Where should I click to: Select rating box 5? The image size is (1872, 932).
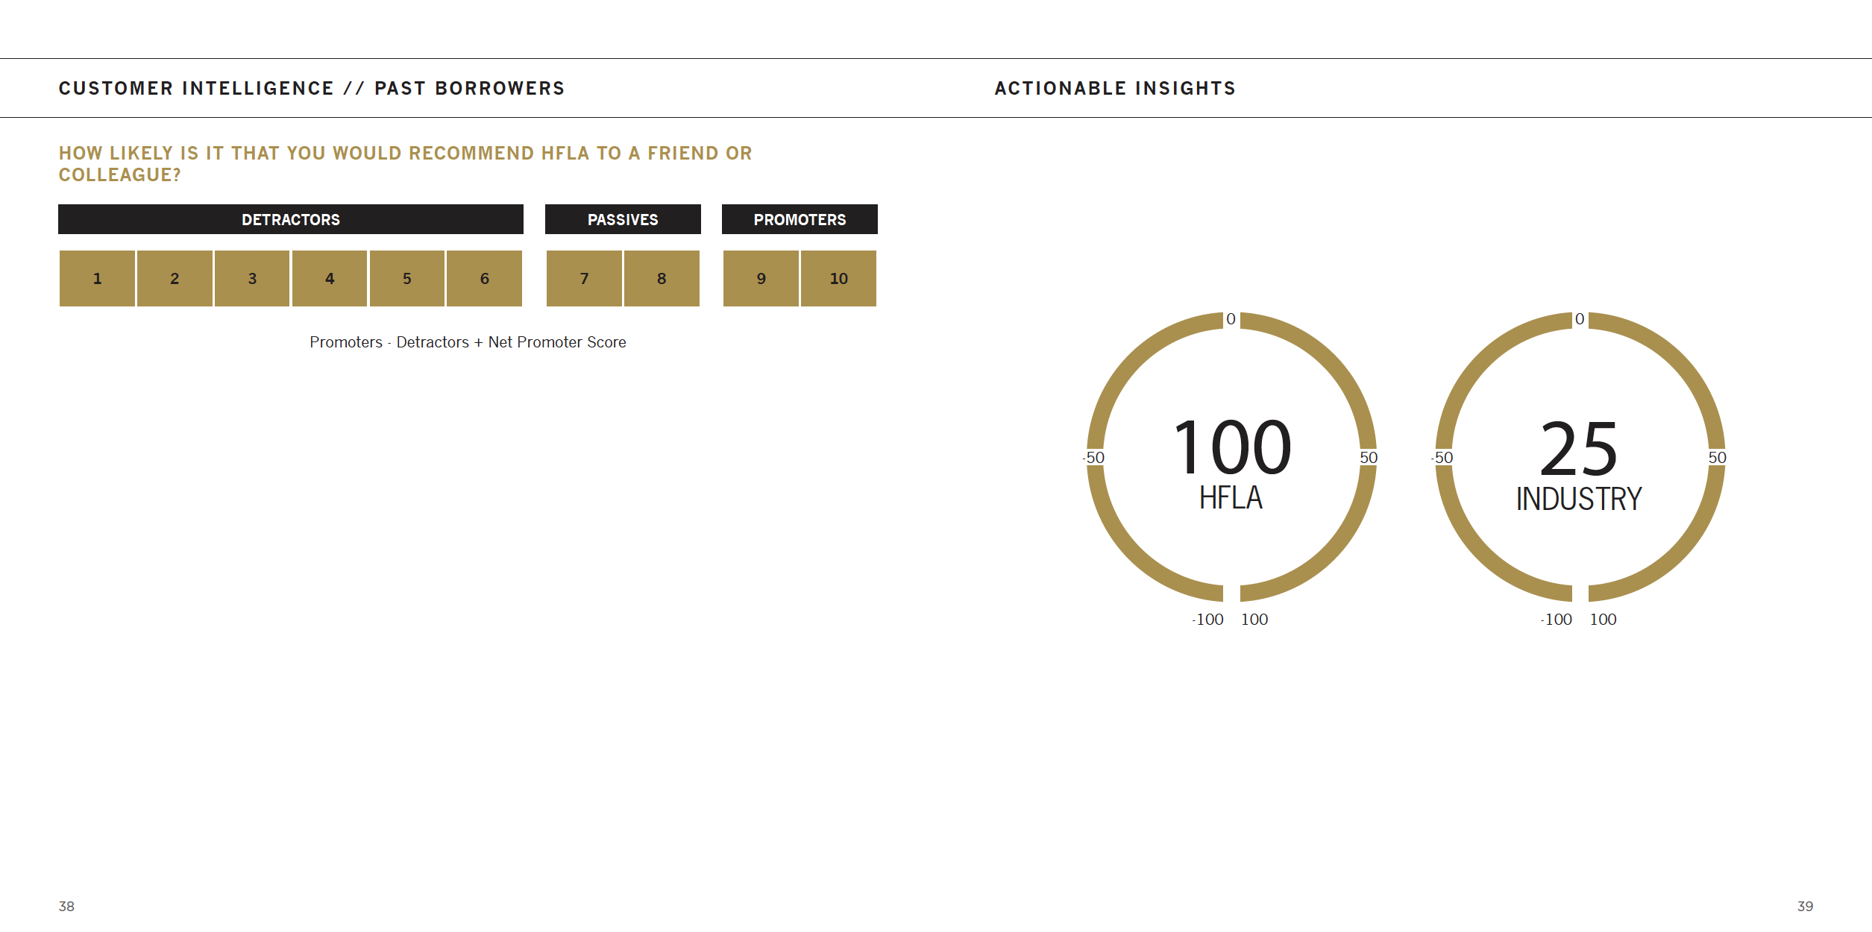click(x=407, y=278)
